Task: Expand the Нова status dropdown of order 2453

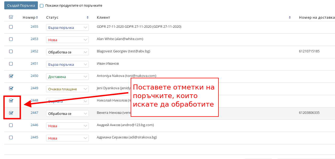Action: click(67, 40)
